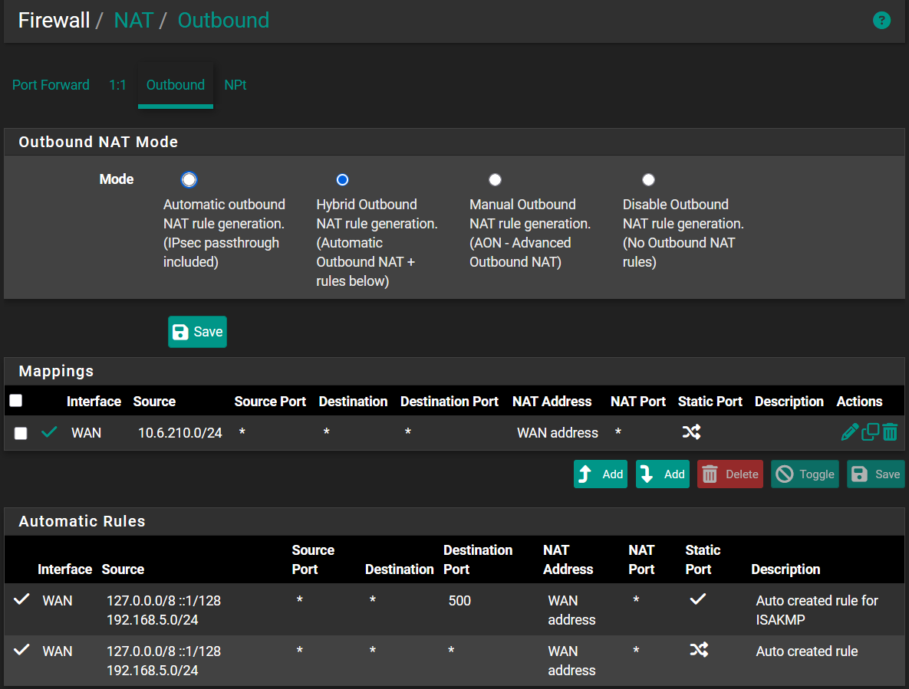Image resolution: width=909 pixels, height=689 pixels.
Task: Click the pencil edit icon for WAN mapping
Action: [849, 433]
